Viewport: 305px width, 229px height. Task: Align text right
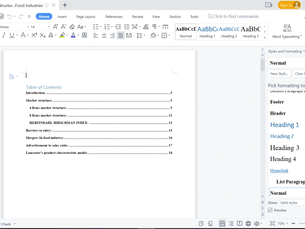coord(113,35)
